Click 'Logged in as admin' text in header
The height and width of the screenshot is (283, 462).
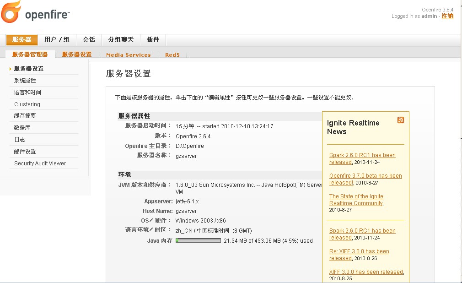point(414,16)
